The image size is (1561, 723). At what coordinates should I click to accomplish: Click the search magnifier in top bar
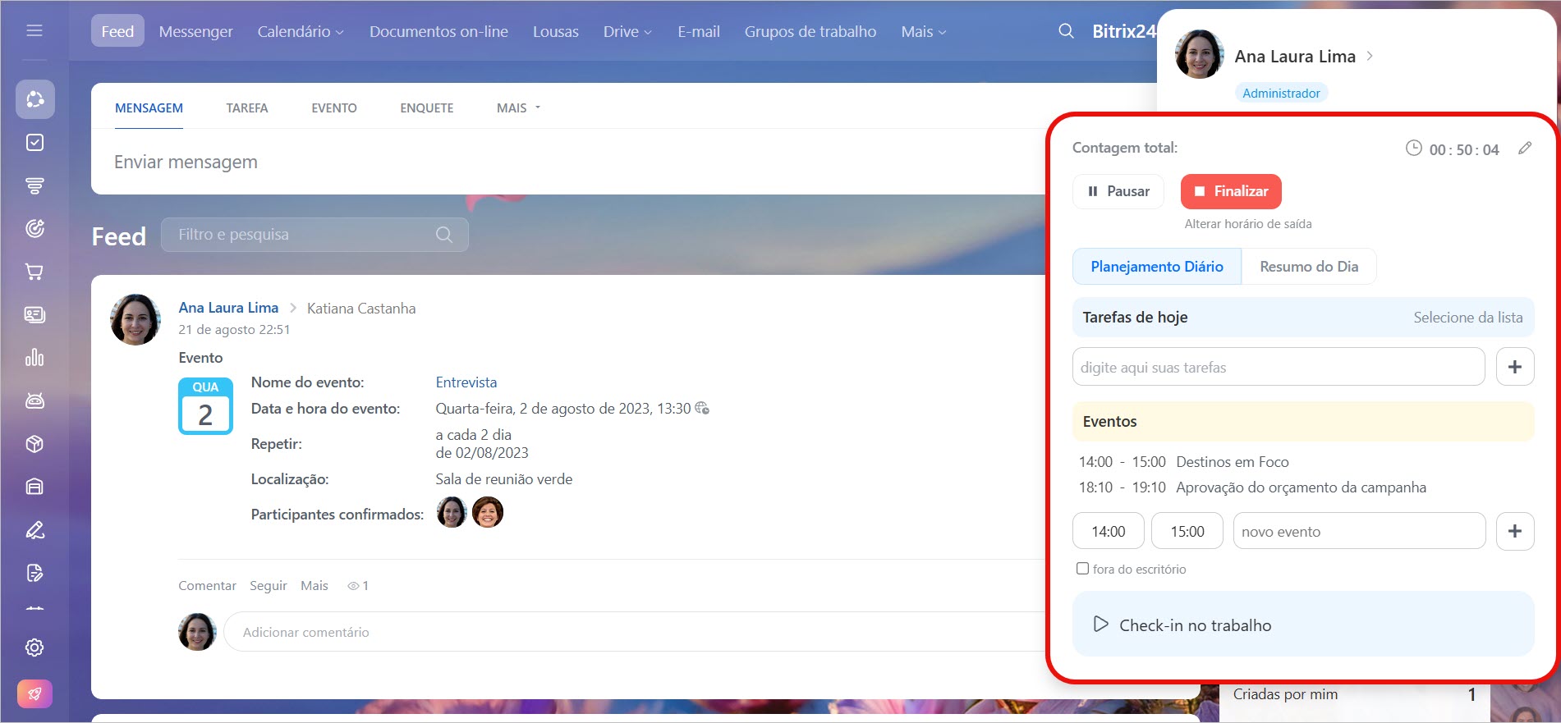[x=1066, y=31]
